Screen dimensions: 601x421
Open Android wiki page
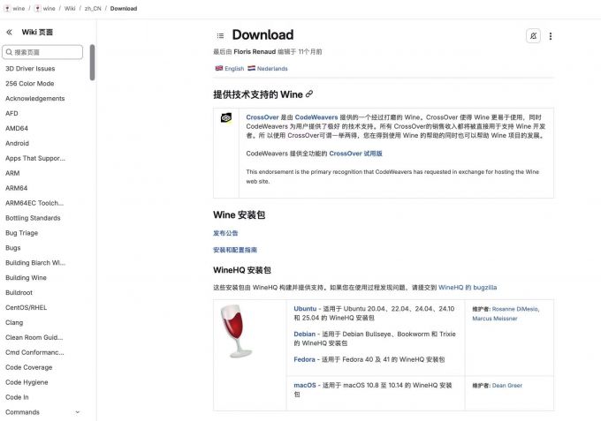pos(17,143)
